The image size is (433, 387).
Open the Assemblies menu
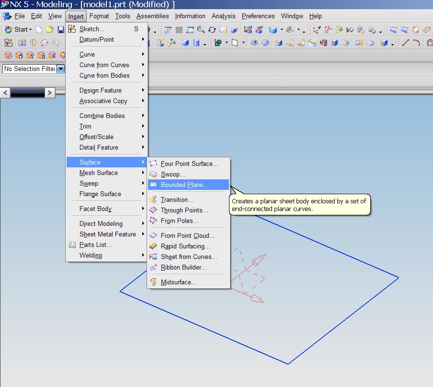[152, 16]
